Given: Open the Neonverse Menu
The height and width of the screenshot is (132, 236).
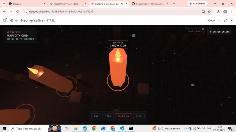Looking at the screenshot, I should point(139,116).
